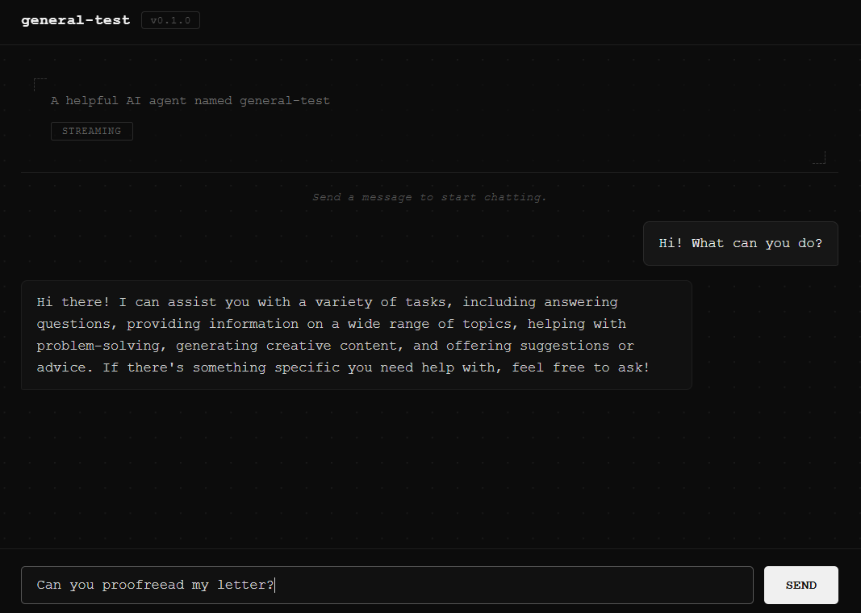Image resolution: width=861 pixels, height=613 pixels.
Task: Click the 'Send a message to start chatting' prompt
Action: coord(430,196)
